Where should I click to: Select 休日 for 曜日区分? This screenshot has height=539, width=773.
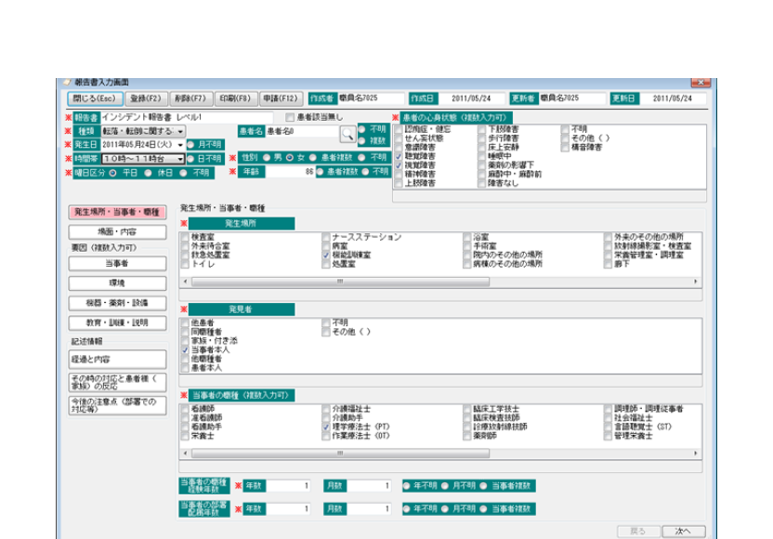pos(148,173)
